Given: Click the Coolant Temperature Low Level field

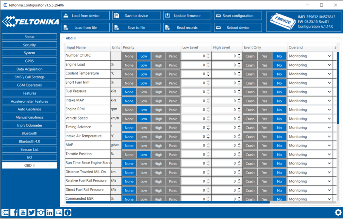Looking at the screenshot, I should [193, 74].
